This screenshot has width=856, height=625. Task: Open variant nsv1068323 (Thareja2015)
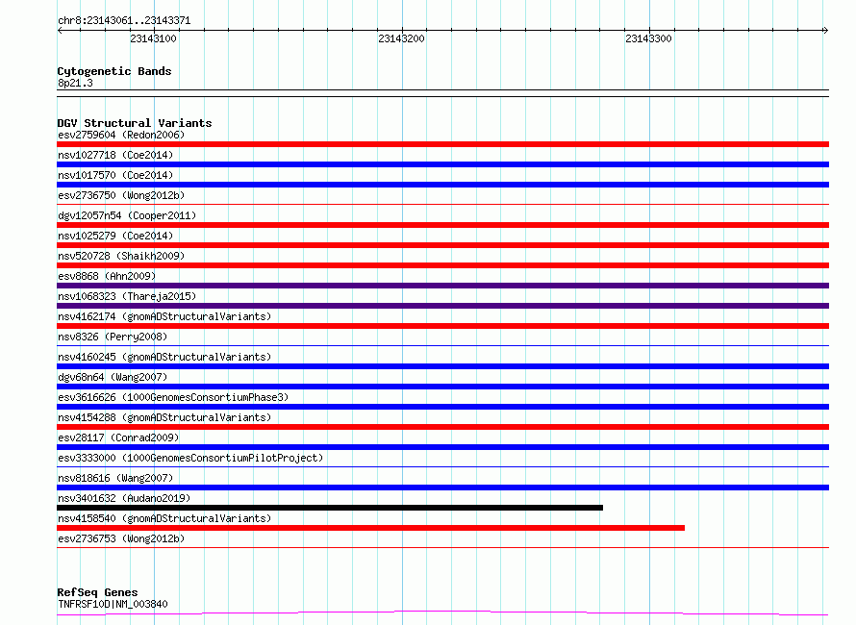127,296
